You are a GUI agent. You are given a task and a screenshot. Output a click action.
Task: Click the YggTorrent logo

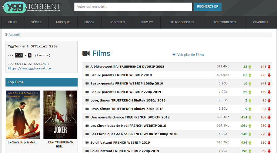[x=31, y=7]
